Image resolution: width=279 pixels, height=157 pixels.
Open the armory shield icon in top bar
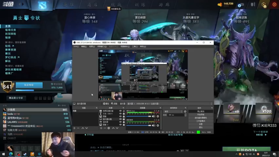(x=253, y=5)
